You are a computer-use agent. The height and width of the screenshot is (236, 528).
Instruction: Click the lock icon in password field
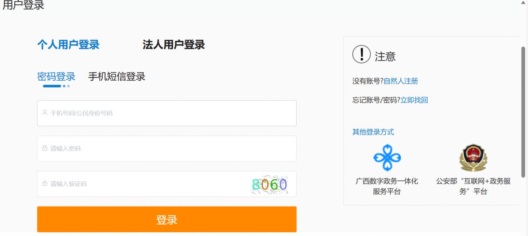coord(45,148)
